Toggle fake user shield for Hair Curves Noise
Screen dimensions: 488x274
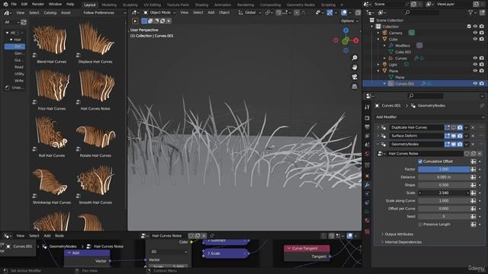pyautogui.click(x=467, y=154)
